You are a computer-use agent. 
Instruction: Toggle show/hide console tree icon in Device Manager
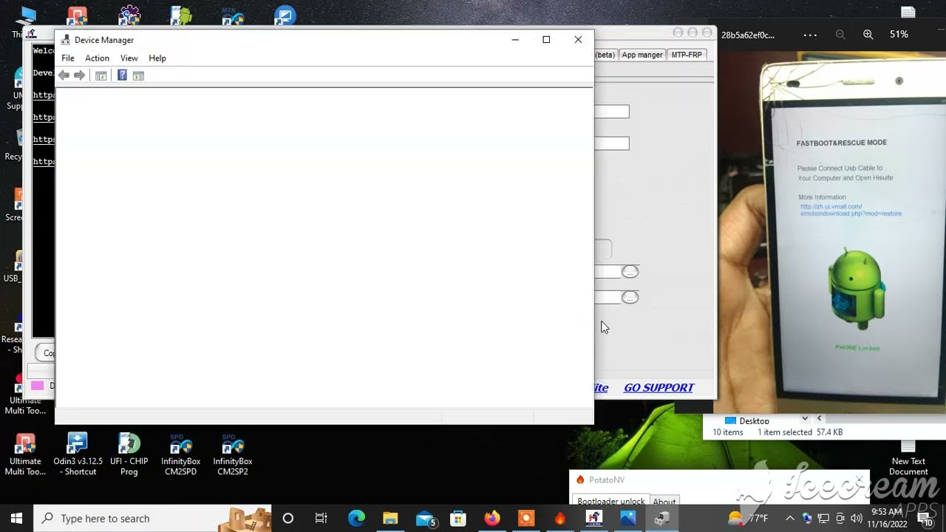[101, 75]
